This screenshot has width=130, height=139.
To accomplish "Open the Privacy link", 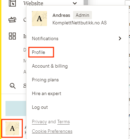I will point(39,122).
